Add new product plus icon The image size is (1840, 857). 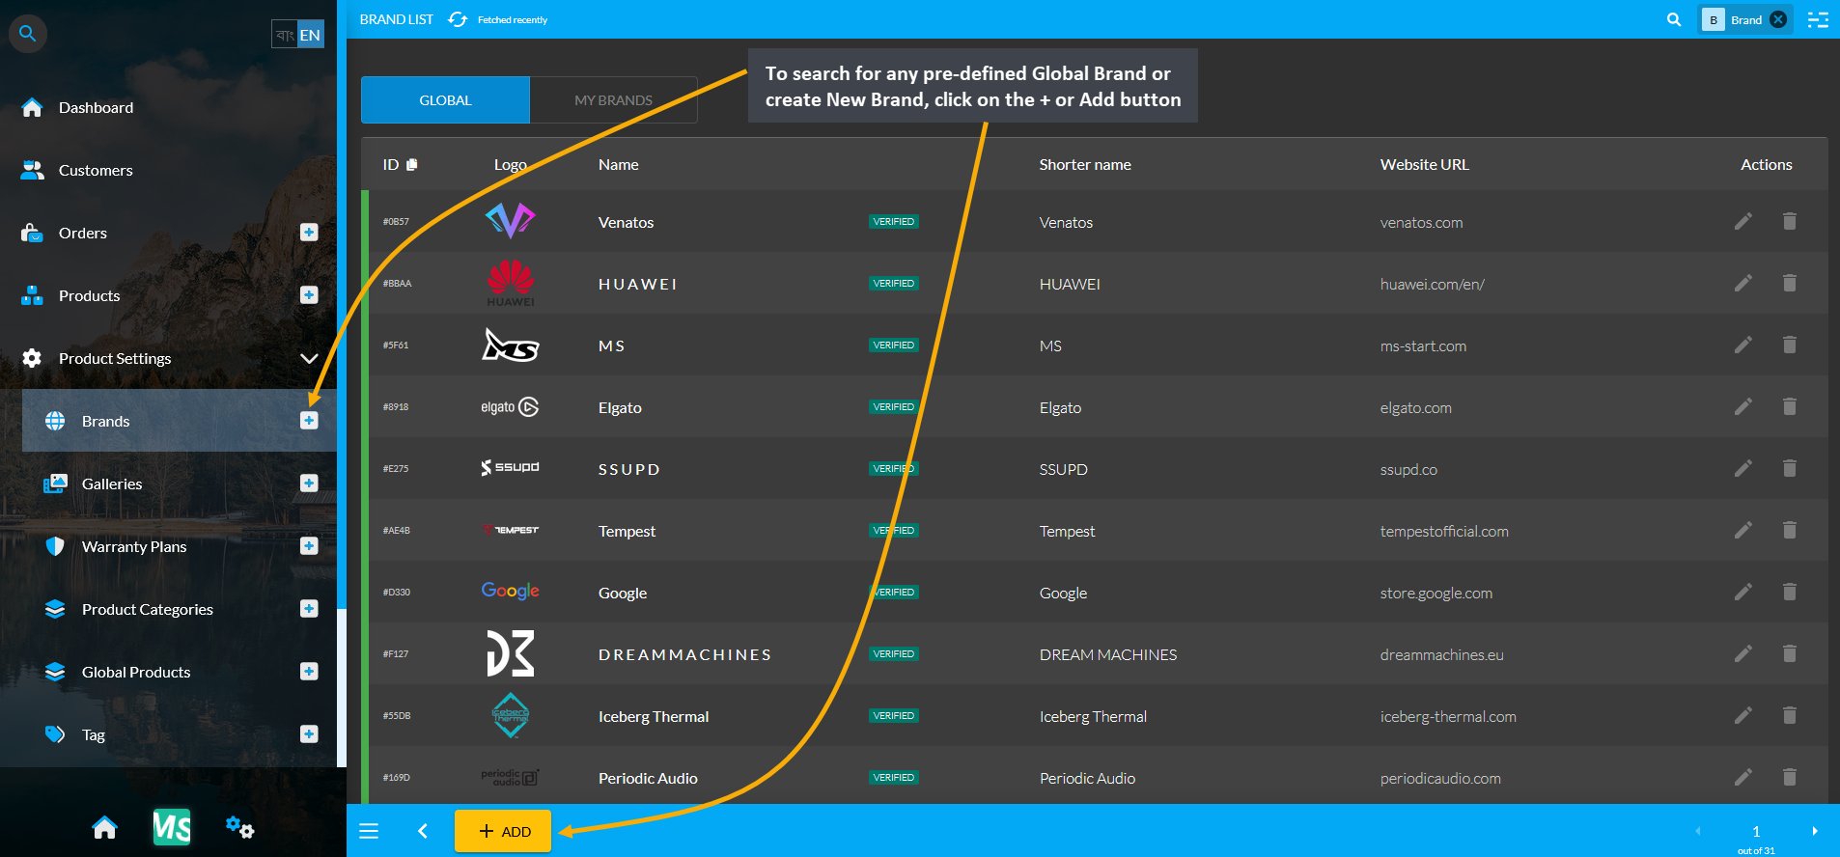click(x=309, y=294)
